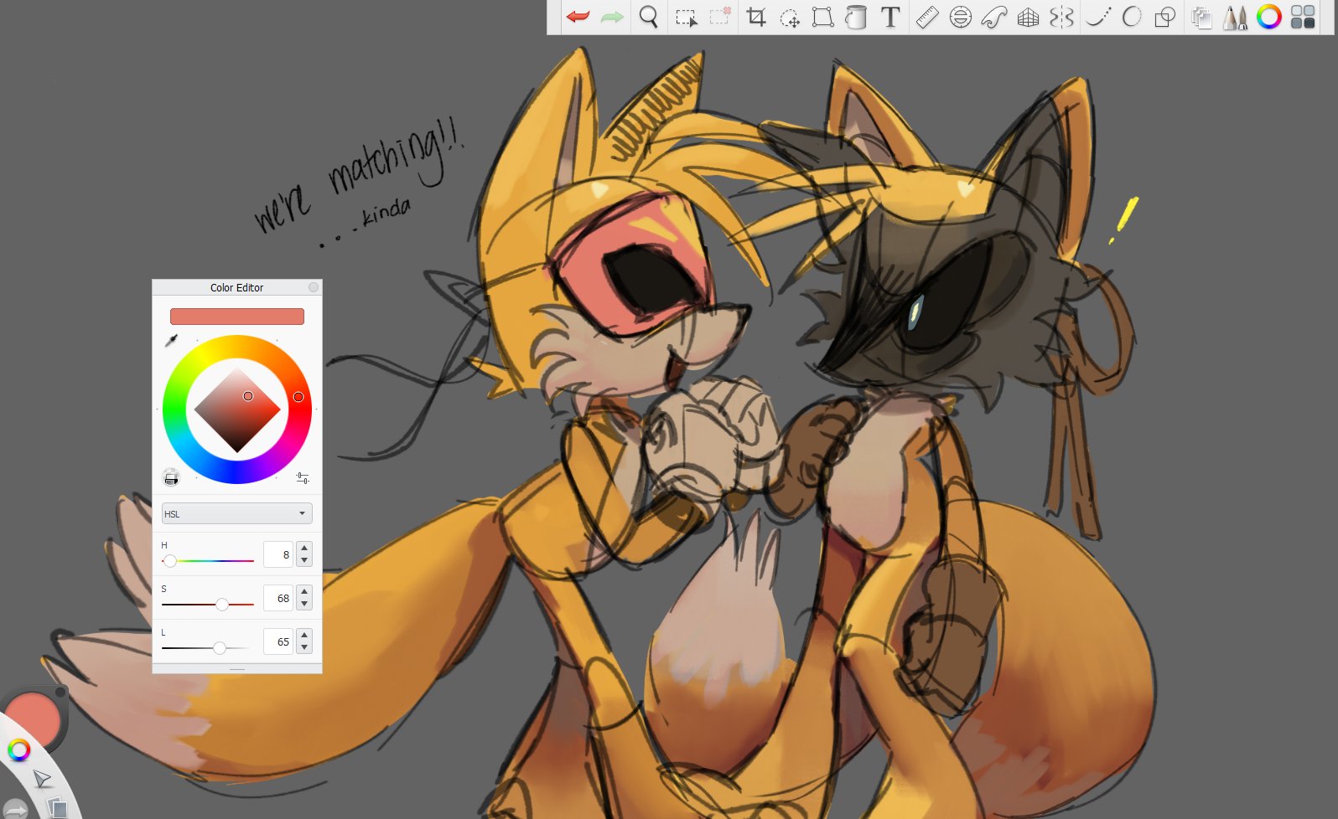This screenshot has height=819, width=1338.
Task: Decrease the L value with down arrow
Action: [x=304, y=647]
